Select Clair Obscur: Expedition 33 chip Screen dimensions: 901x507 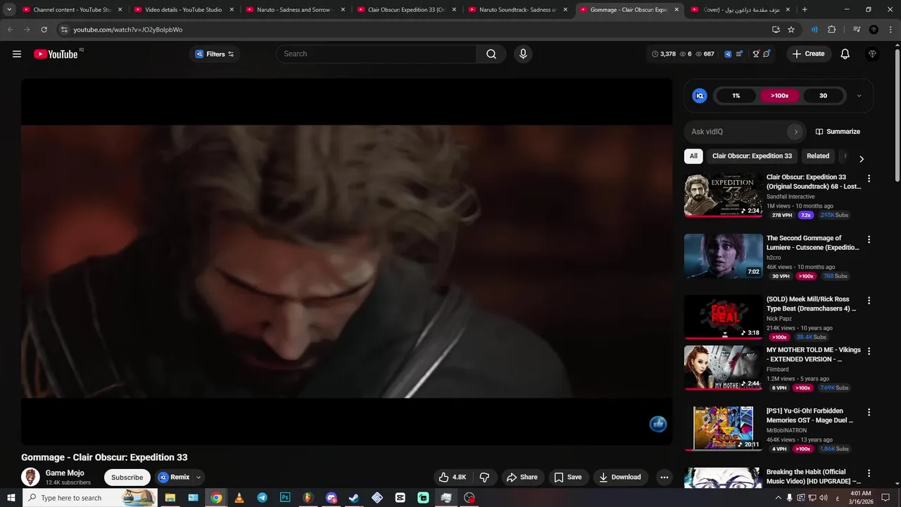(x=752, y=156)
